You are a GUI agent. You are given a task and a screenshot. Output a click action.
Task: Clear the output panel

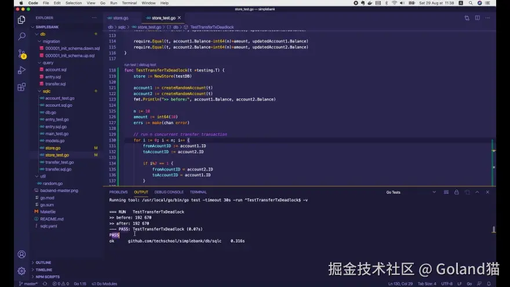click(x=446, y=192)
